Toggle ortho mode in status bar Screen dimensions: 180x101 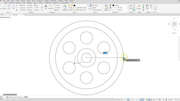(130, 100)
